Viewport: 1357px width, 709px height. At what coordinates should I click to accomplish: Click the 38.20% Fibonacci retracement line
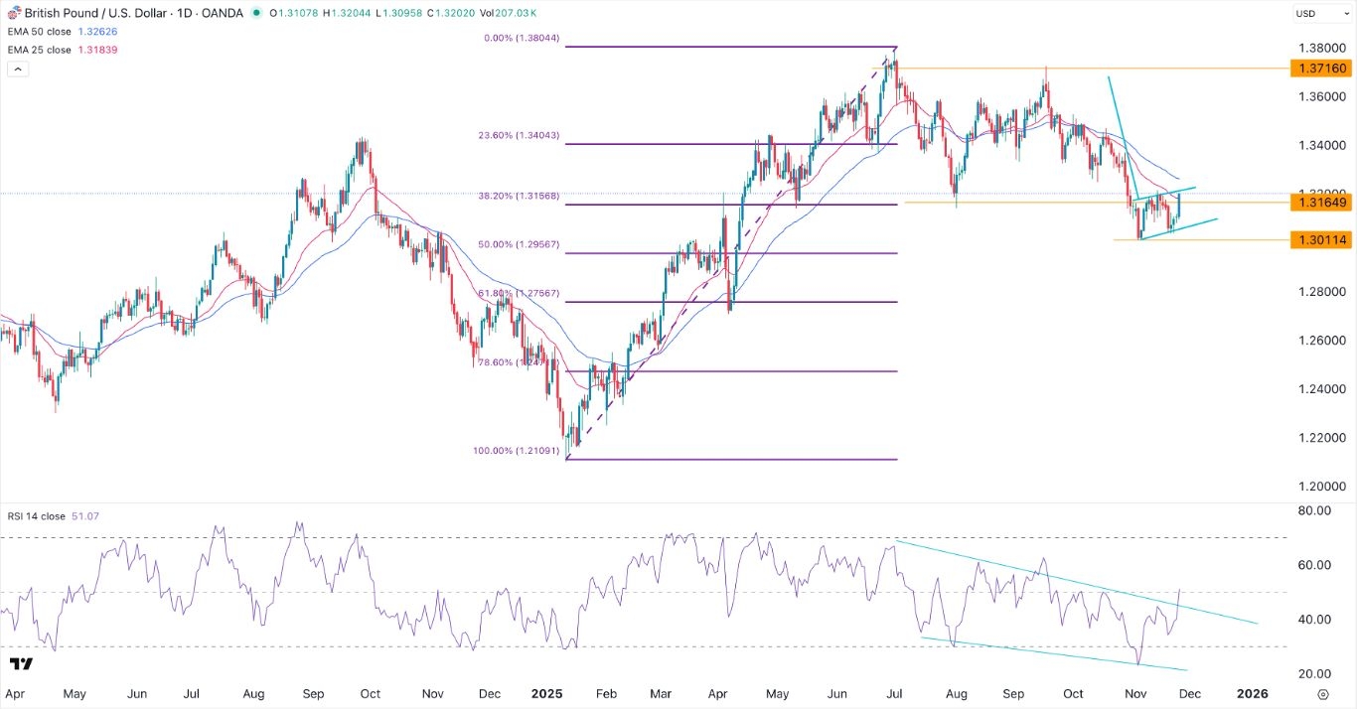pos(676,204)
